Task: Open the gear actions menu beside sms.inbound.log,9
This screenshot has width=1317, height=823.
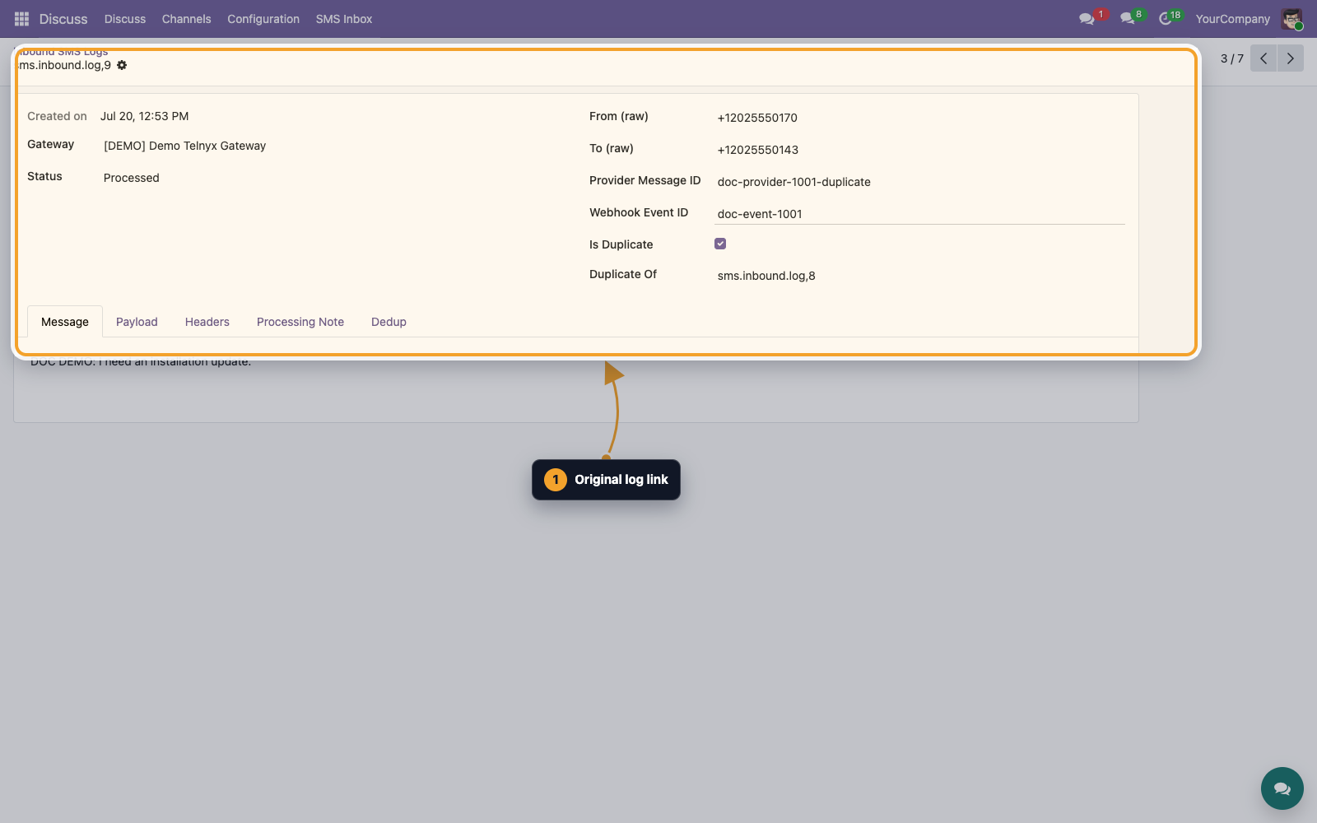Action: click(x=122, y=65)
